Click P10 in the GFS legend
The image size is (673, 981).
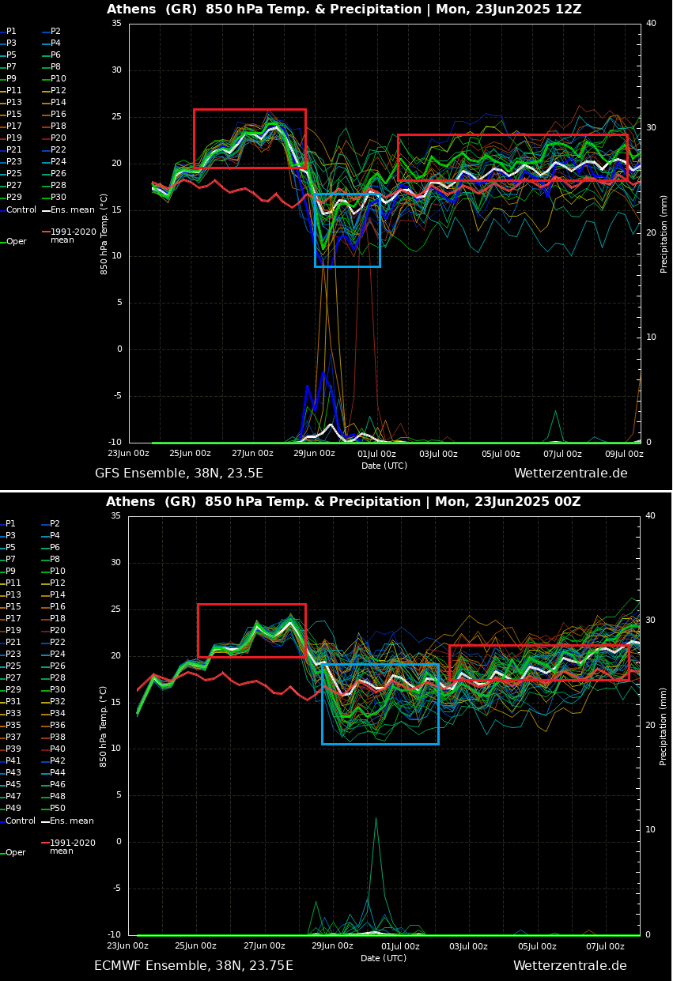coord(59,79)
